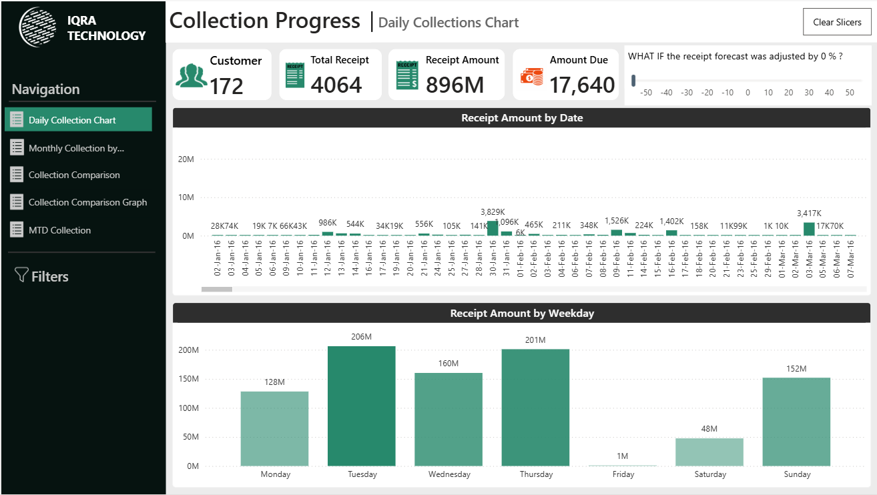The height and width of the screenshot is (495, 877).
Task: Click the Customer people icon
Action: 192,75
